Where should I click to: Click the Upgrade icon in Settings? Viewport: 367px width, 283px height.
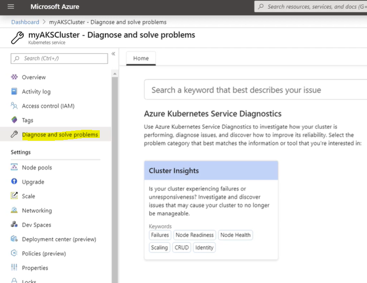pyautogui.click(x=14, y=182)
